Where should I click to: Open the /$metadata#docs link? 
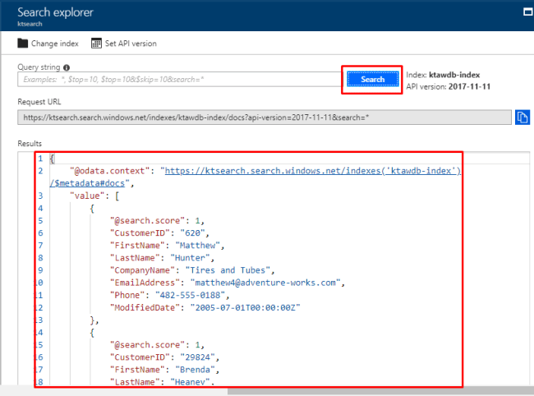click(x=87, y=183)
